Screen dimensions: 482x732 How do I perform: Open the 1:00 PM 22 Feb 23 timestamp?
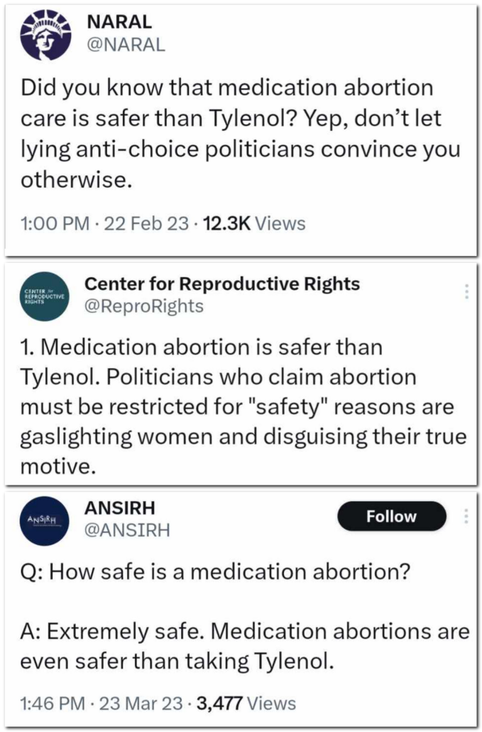pos(106,224)
